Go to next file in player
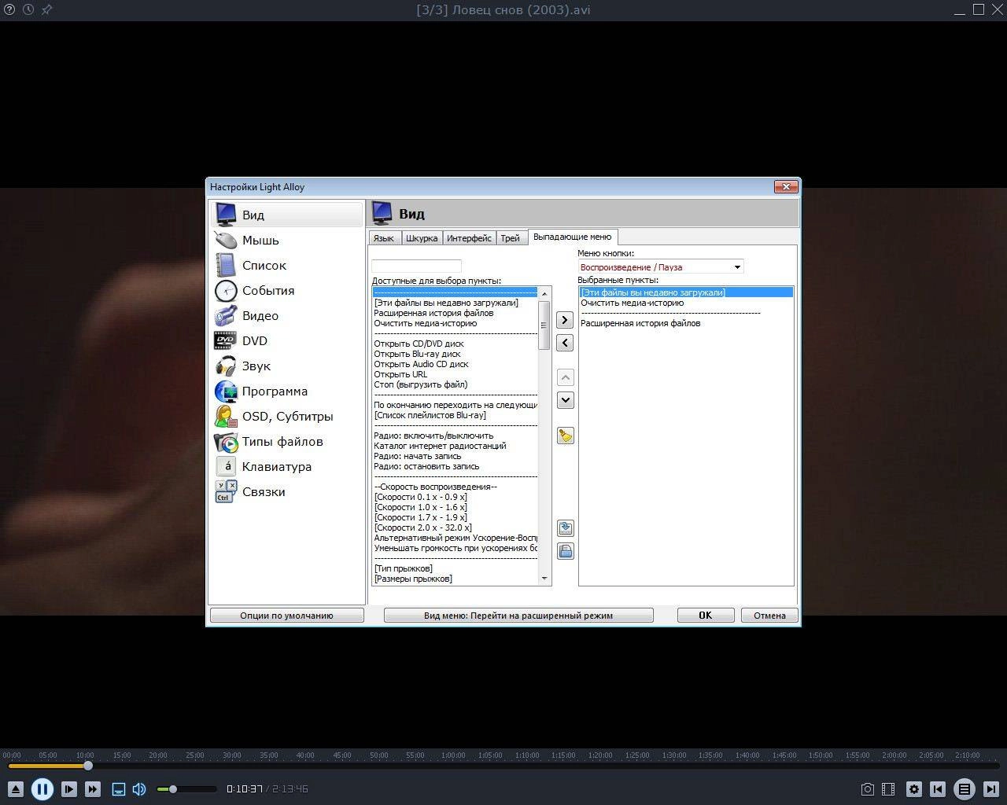Viewport: 1007px width, 805px height. 991,789
